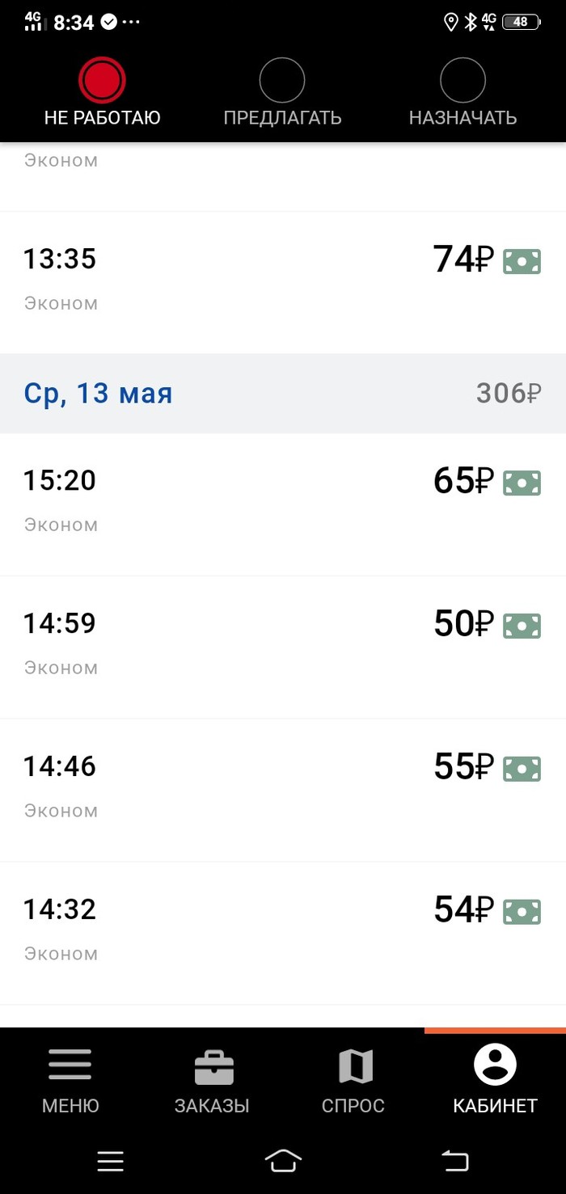This screenshot has height=1194, width=566.
Task: View the 14:32 order for 54₽
Action: (x=243, y=932)
